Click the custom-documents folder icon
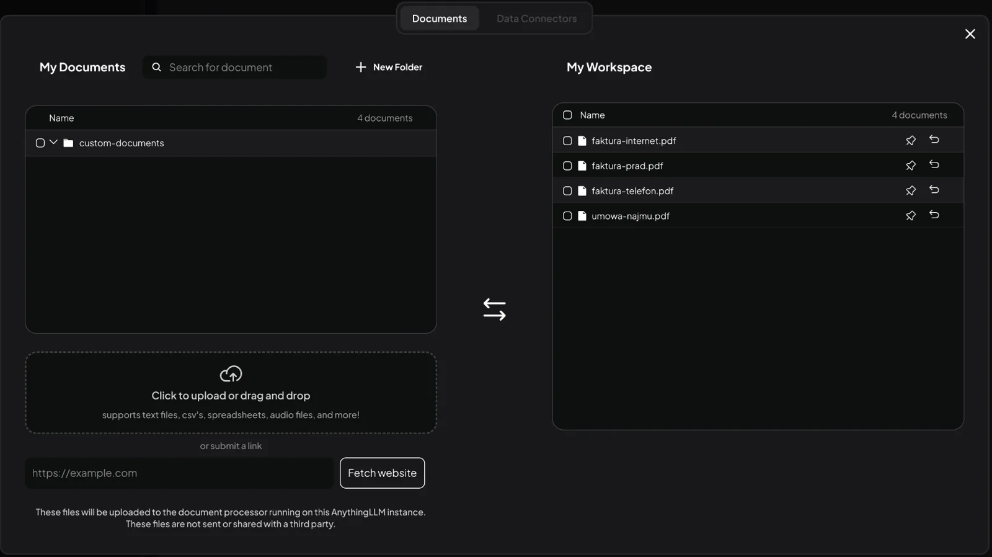Image resolution: width=992 pixels, height=557 pixels. click(x=68, y=143)
